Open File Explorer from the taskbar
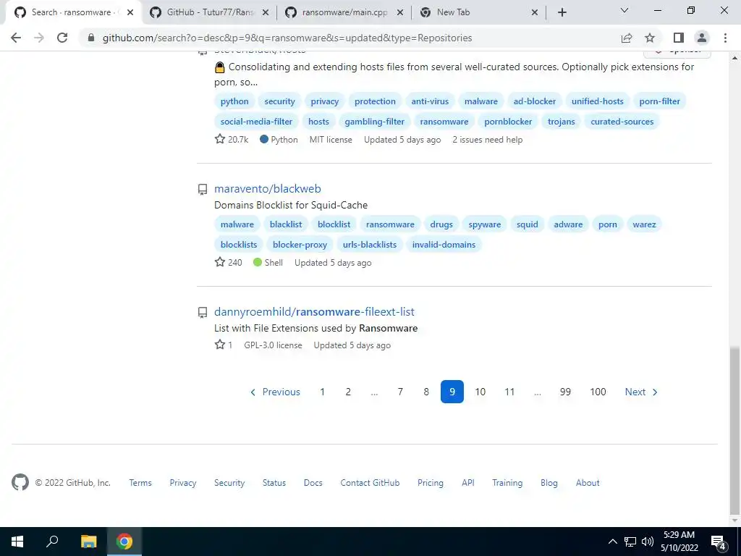This screenshot has height=556, width=741. tap(88, 542)
